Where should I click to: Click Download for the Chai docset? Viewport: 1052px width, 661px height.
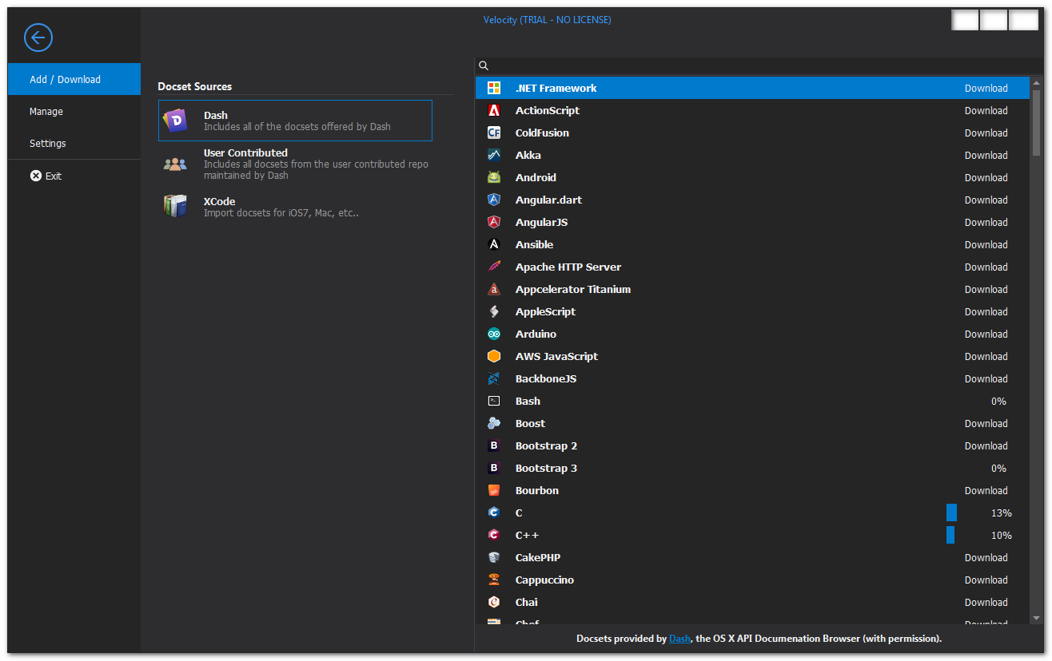point(986,602)
